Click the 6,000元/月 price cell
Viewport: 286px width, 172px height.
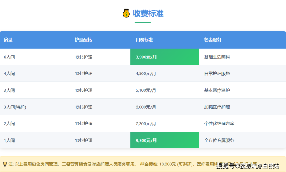click(x=146, y=107)
